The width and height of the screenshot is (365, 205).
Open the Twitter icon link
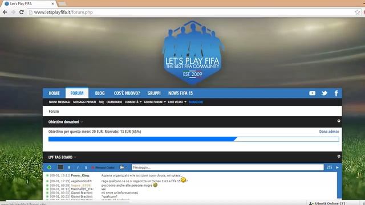click(x=325, y=93)
